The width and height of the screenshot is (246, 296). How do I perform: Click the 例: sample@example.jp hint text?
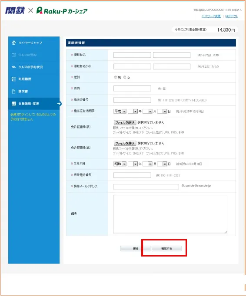(196, 186)
